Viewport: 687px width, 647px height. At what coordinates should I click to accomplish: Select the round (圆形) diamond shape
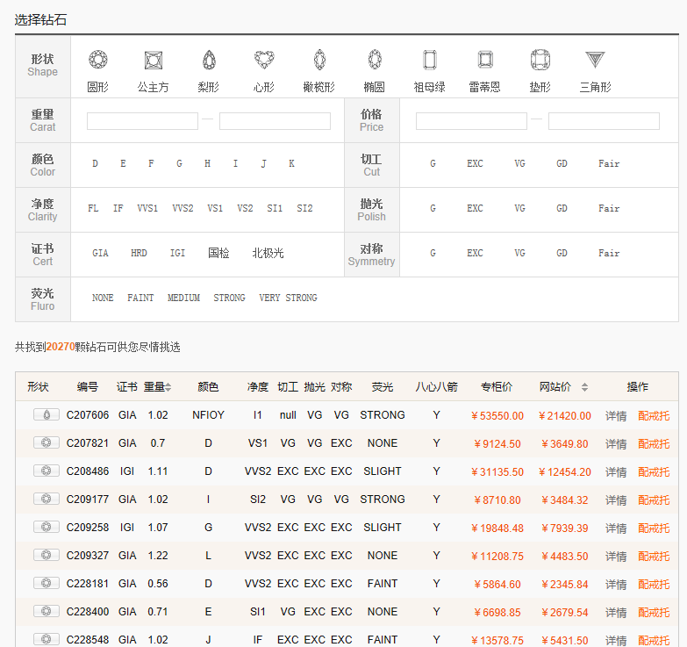tap(97, 61)
